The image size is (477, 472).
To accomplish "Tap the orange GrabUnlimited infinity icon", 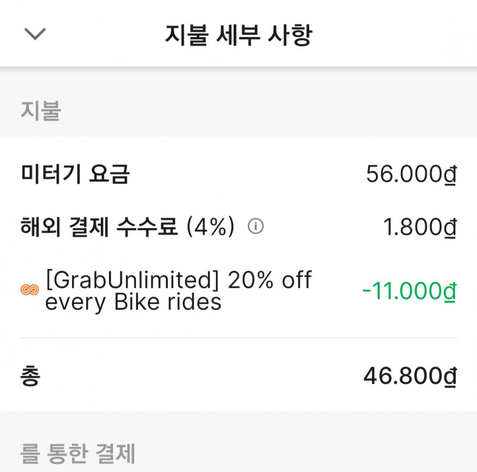I will [30, 290].
